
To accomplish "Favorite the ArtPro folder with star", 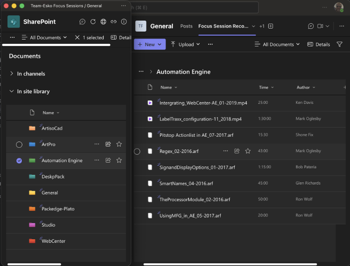I will pos(119,144).
